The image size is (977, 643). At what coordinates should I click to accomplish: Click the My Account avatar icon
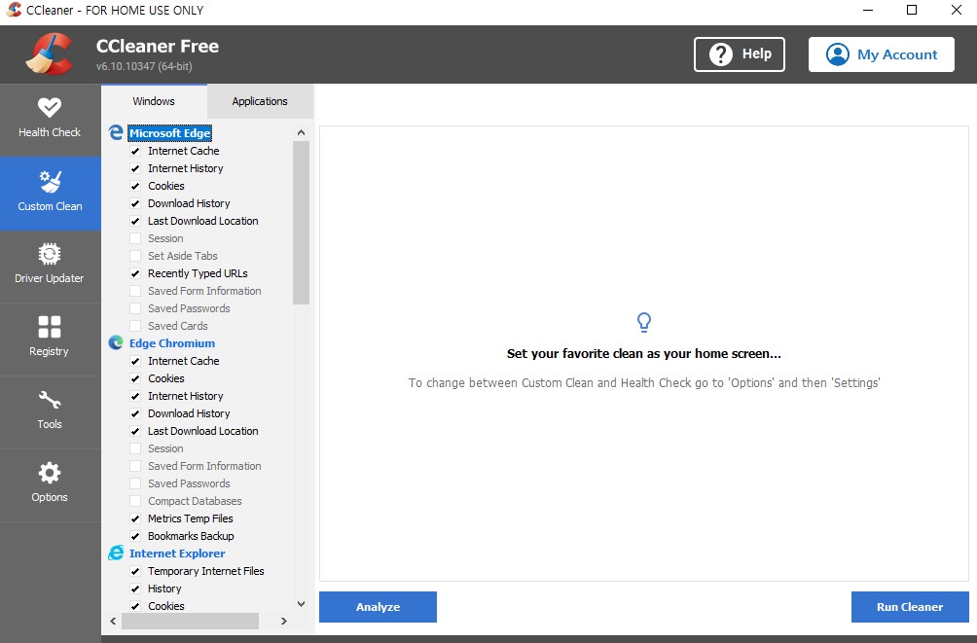pos(838,54)
